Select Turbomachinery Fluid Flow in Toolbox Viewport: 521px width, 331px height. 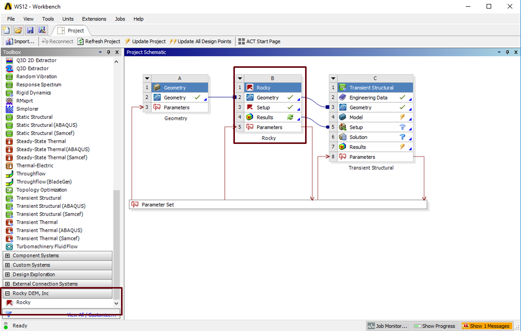pyautogui.click(x=47, y=247)
